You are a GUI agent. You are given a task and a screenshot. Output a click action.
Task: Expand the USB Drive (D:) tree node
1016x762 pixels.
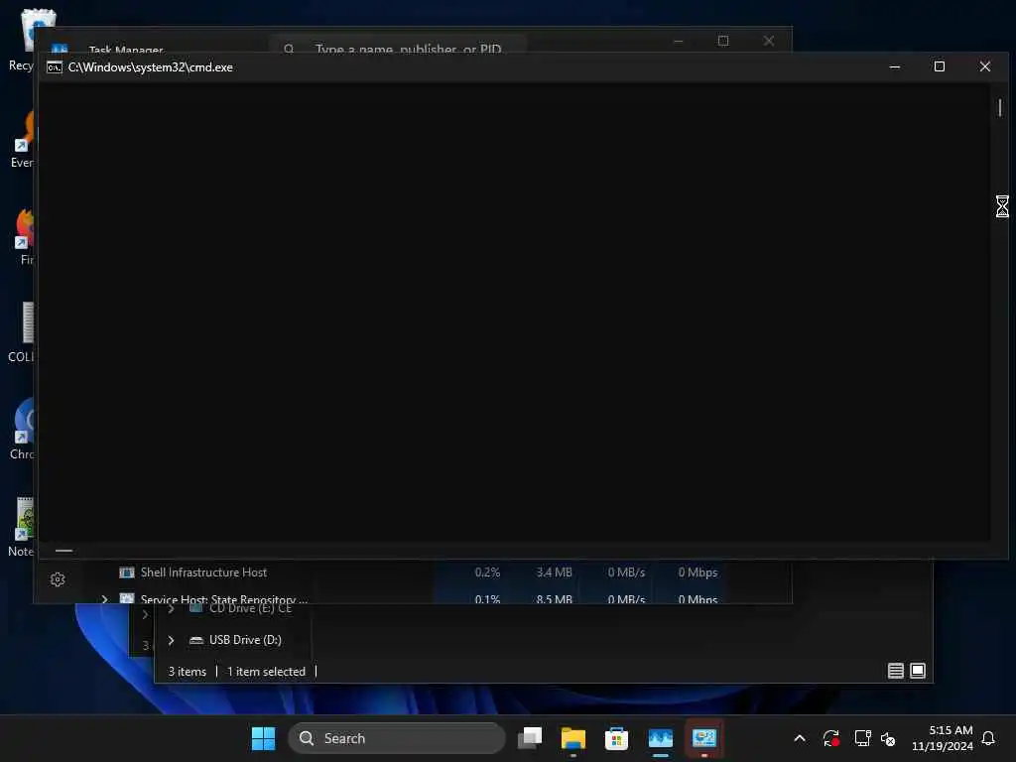click(x=171, y=640)
